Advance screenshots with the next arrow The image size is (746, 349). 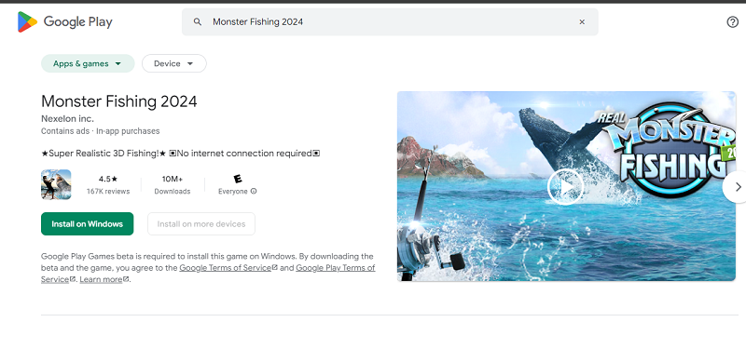pos(738,187)
